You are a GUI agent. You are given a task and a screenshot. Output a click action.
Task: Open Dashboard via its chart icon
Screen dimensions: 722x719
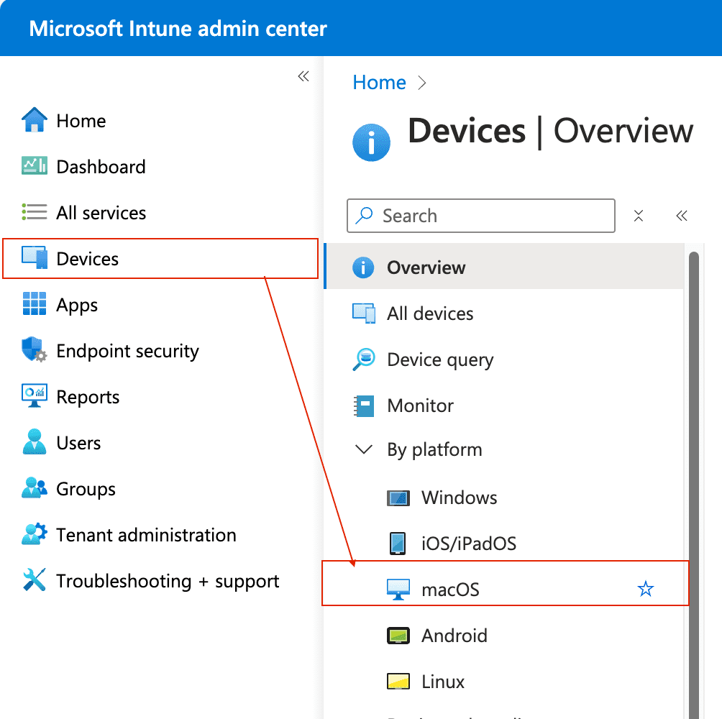pyautogui.click(x=34, y=166)
